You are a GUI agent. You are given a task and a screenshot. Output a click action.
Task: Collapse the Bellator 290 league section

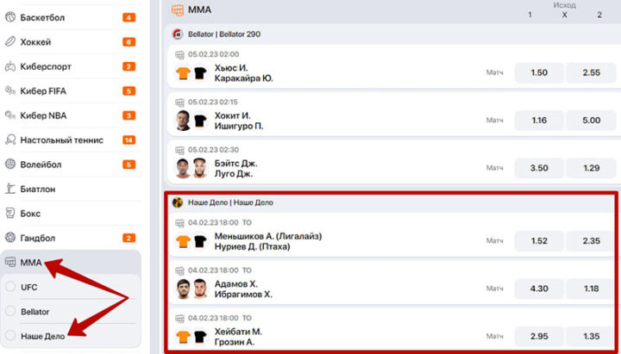point(224,34)
